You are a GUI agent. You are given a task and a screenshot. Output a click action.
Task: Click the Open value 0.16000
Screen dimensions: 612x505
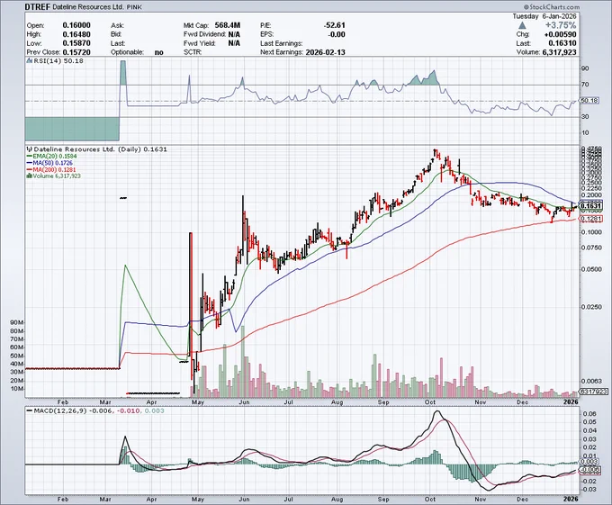(76, 25)
